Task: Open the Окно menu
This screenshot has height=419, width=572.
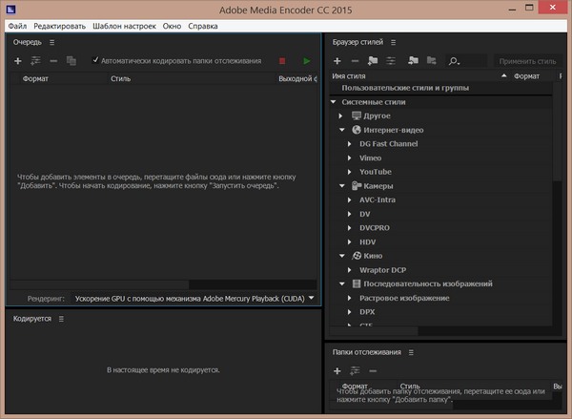Action: click(172, 27)
